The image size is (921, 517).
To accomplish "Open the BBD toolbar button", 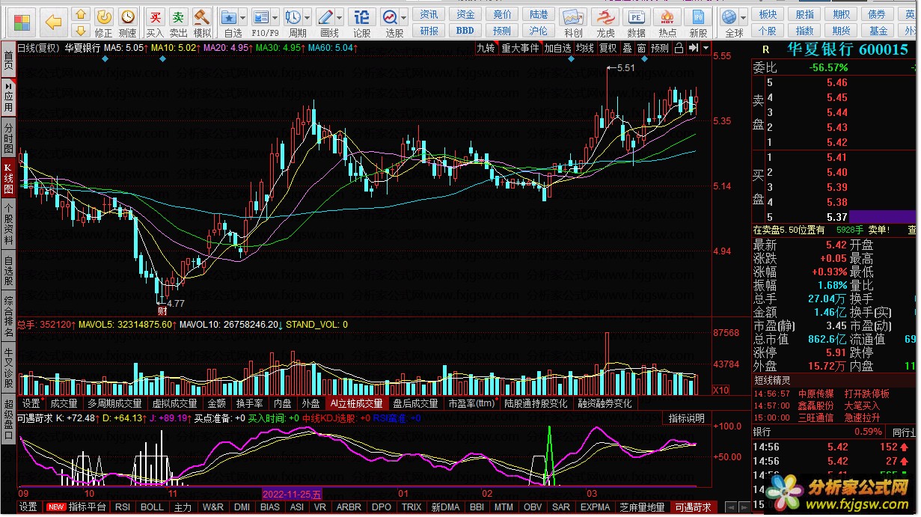I will (x=465, y=31).
